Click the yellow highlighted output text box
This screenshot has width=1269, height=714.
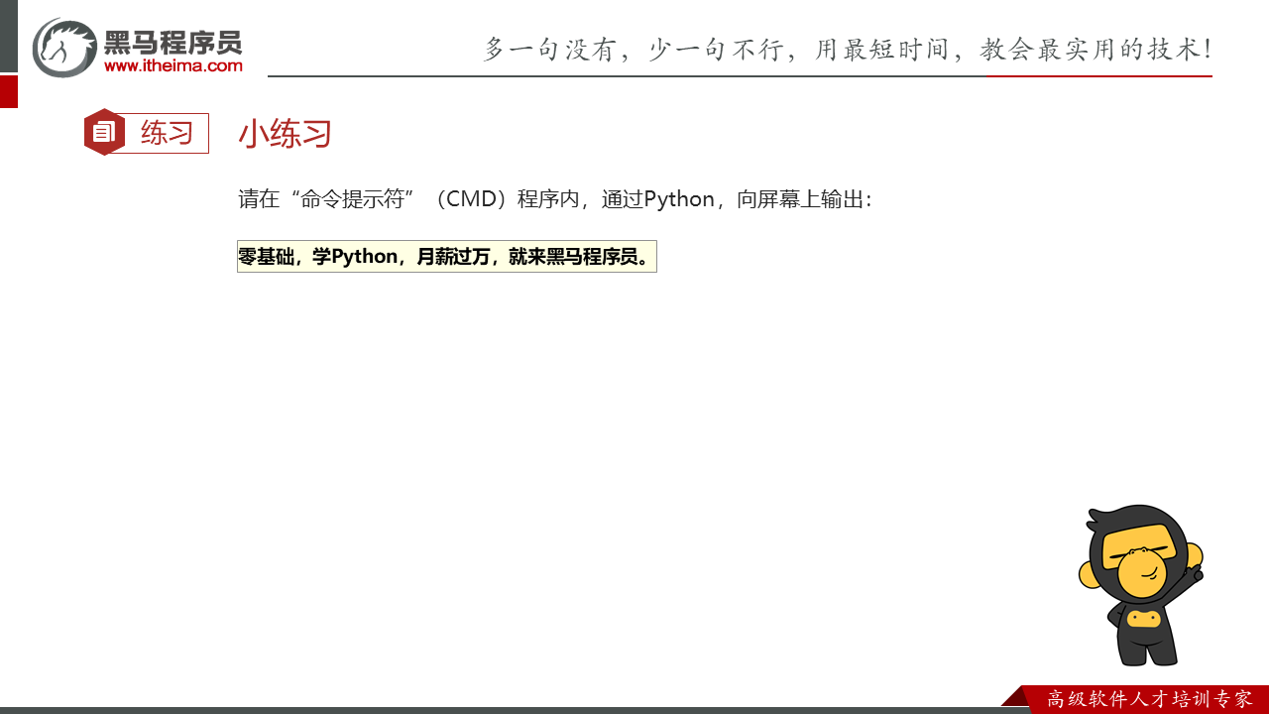click(446, 257)
